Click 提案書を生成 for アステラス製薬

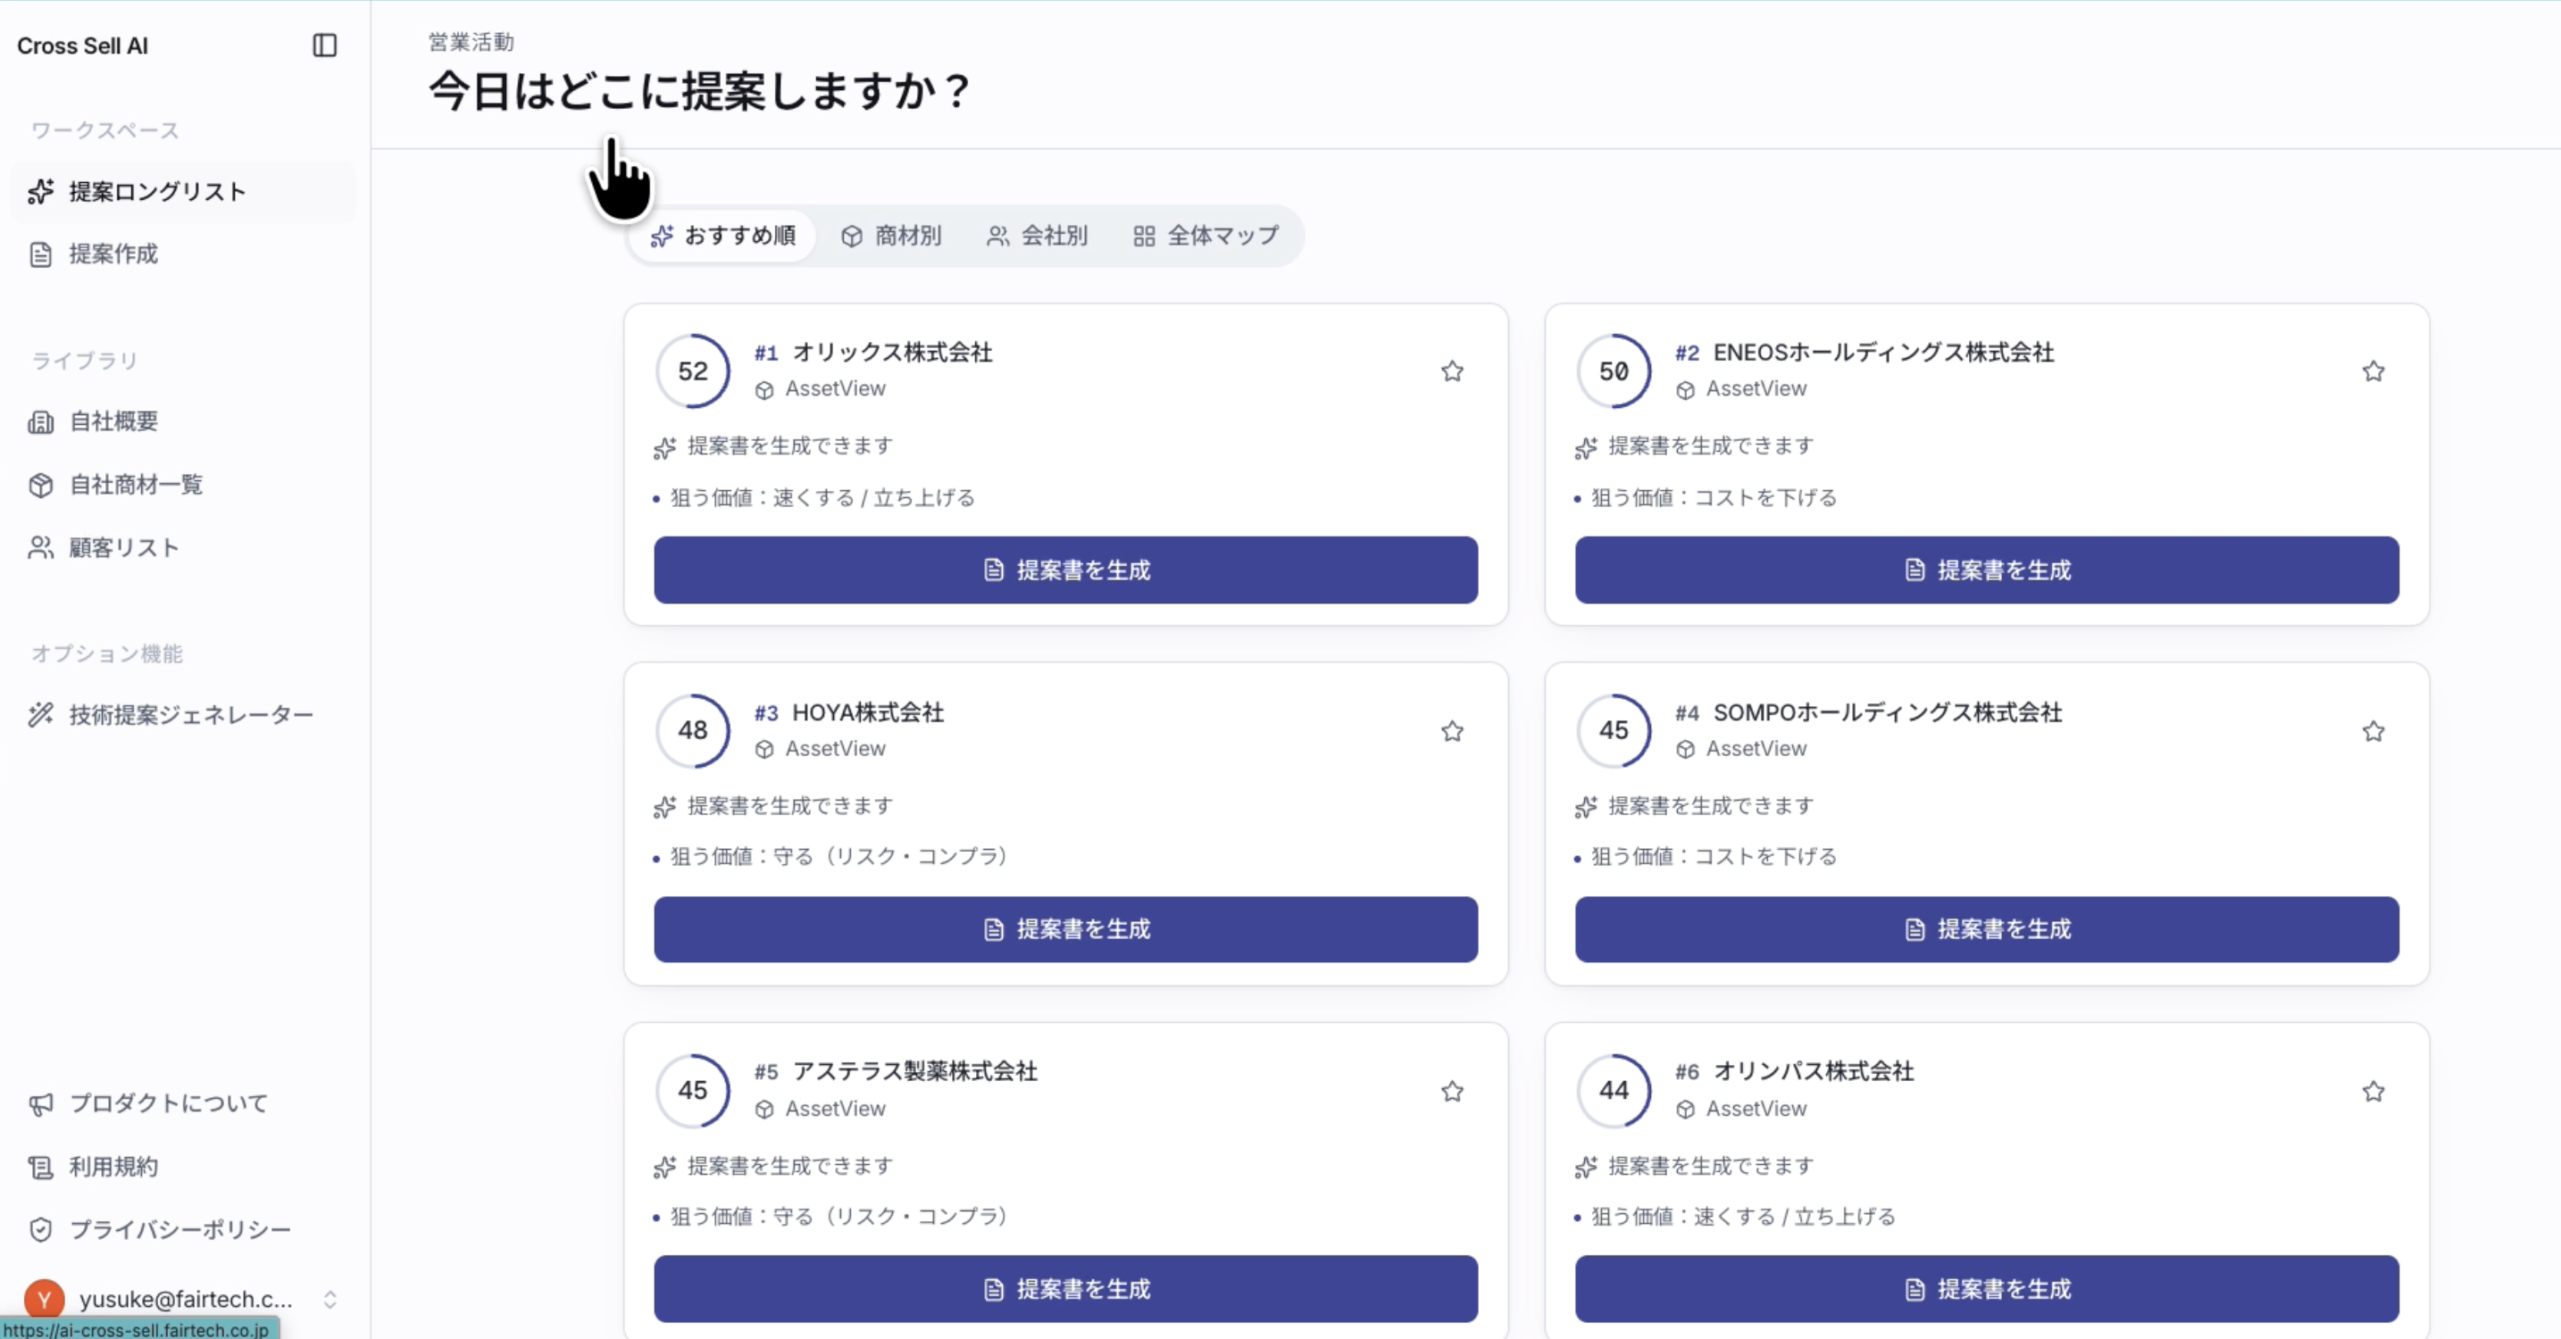click(x=1066, y=1289)
